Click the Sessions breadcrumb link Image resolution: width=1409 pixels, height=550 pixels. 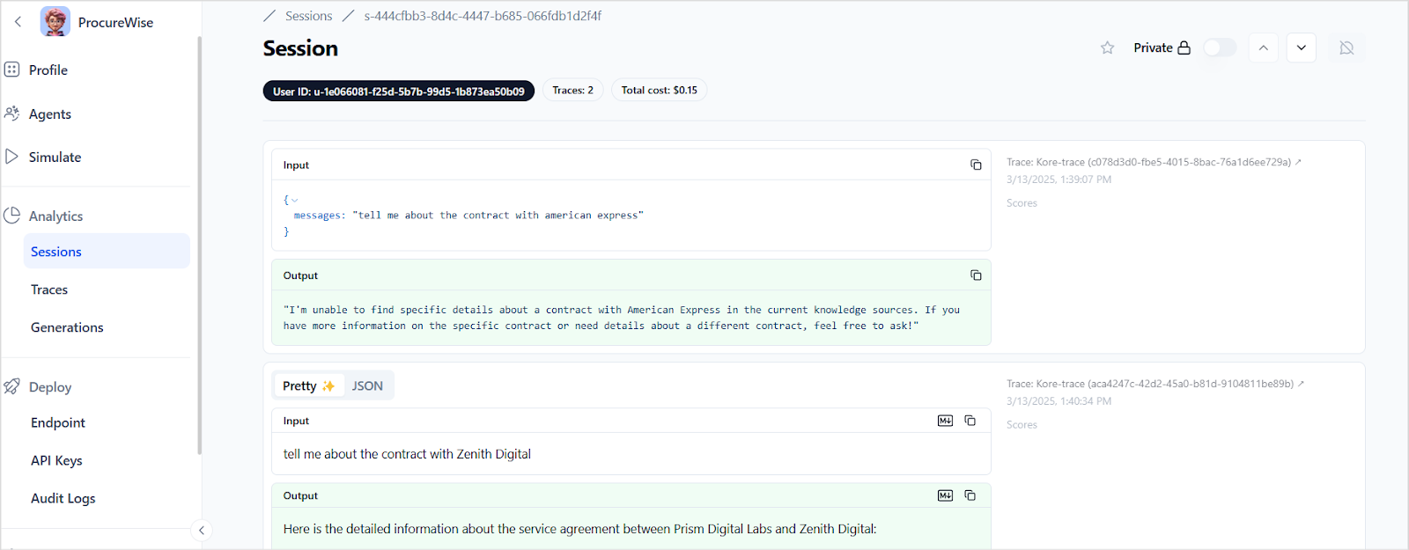(x=308, y=16)
